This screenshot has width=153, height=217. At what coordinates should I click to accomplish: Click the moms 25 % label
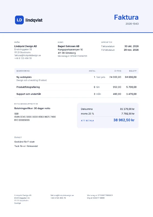[87, 114]
